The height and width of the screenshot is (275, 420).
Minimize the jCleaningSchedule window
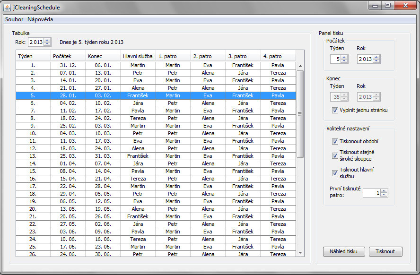pyautogui.click(x=375, y=6)
